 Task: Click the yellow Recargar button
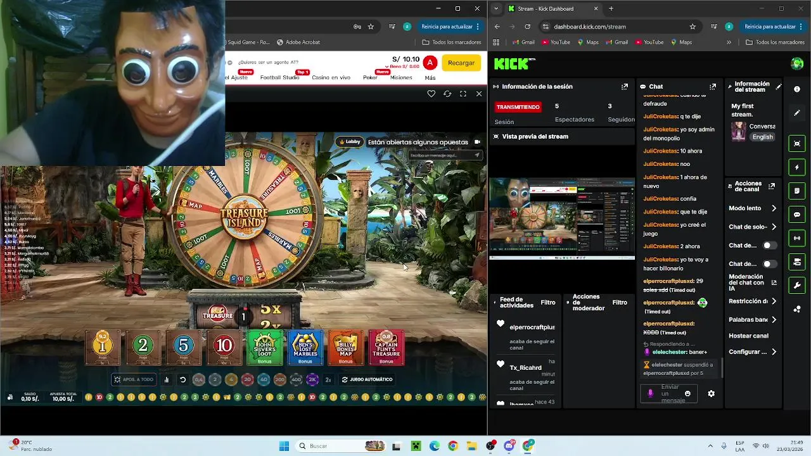click(461, 63)
